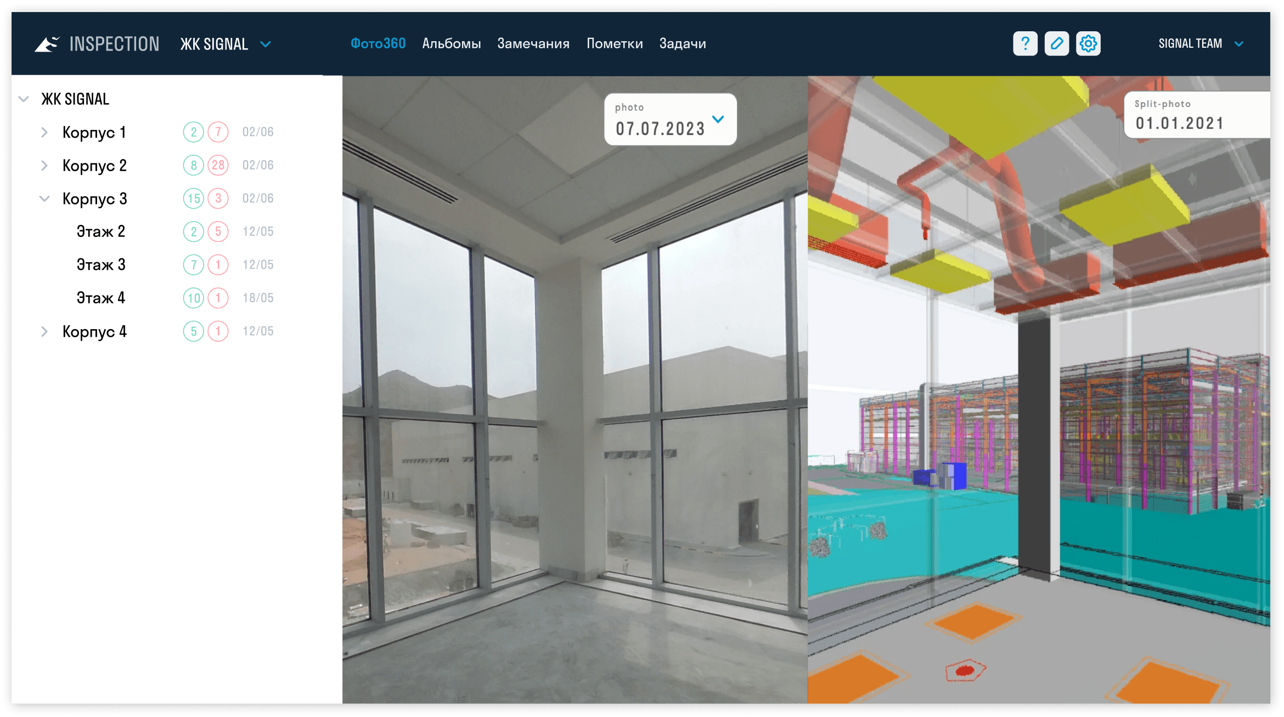Click the Inspection logo icon
The height and width of the screenshot is (717, 1284).
click(47, 44)
